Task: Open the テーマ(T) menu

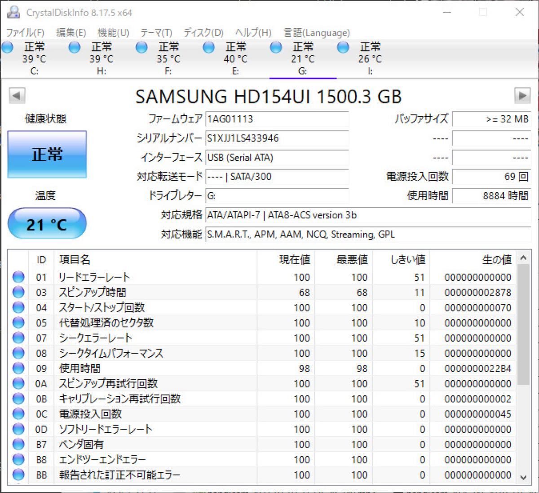Action: 156,33
